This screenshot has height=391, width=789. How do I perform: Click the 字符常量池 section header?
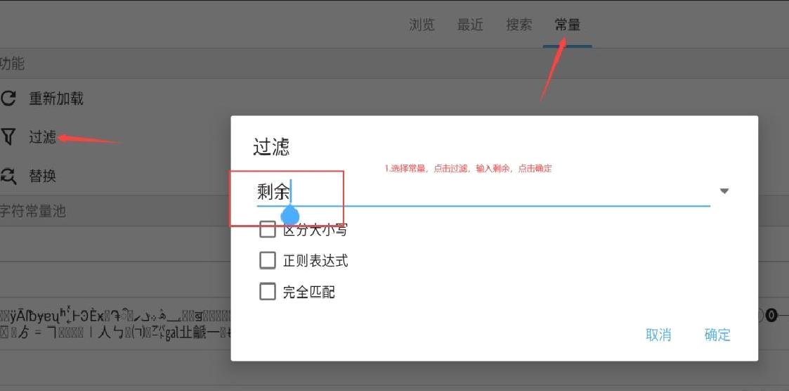tap(33, 211)
